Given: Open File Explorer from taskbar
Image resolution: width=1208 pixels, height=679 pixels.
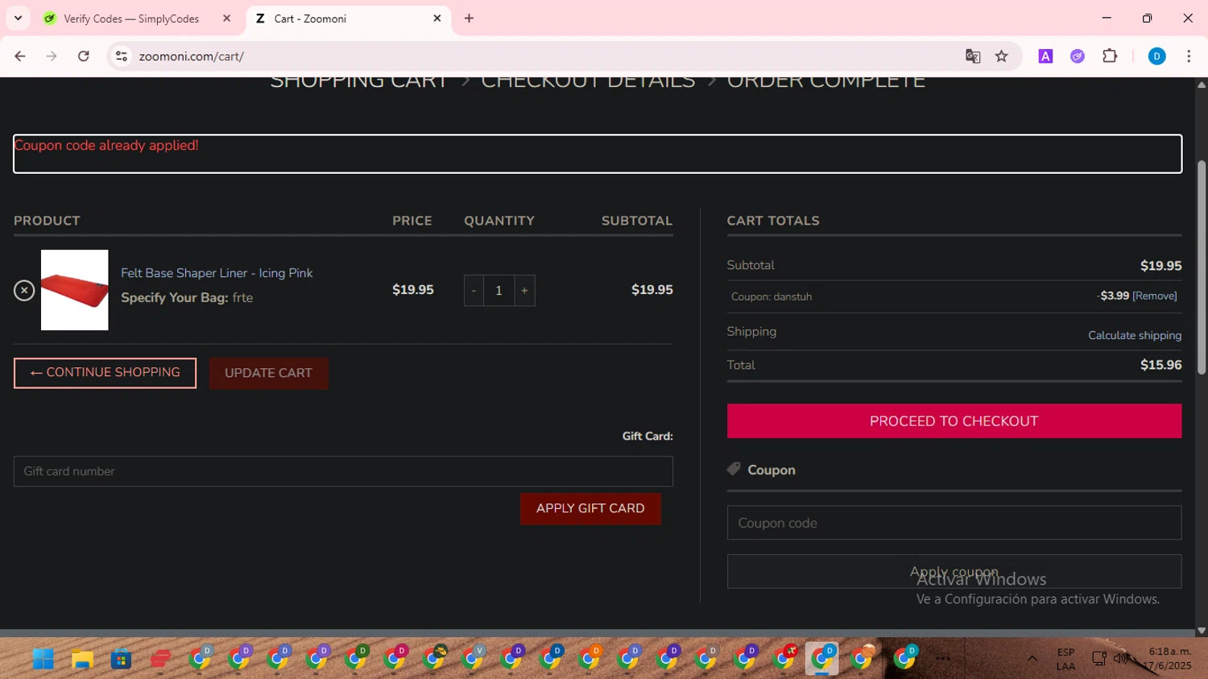Looking at the screenshot, I should click(82, 659).
